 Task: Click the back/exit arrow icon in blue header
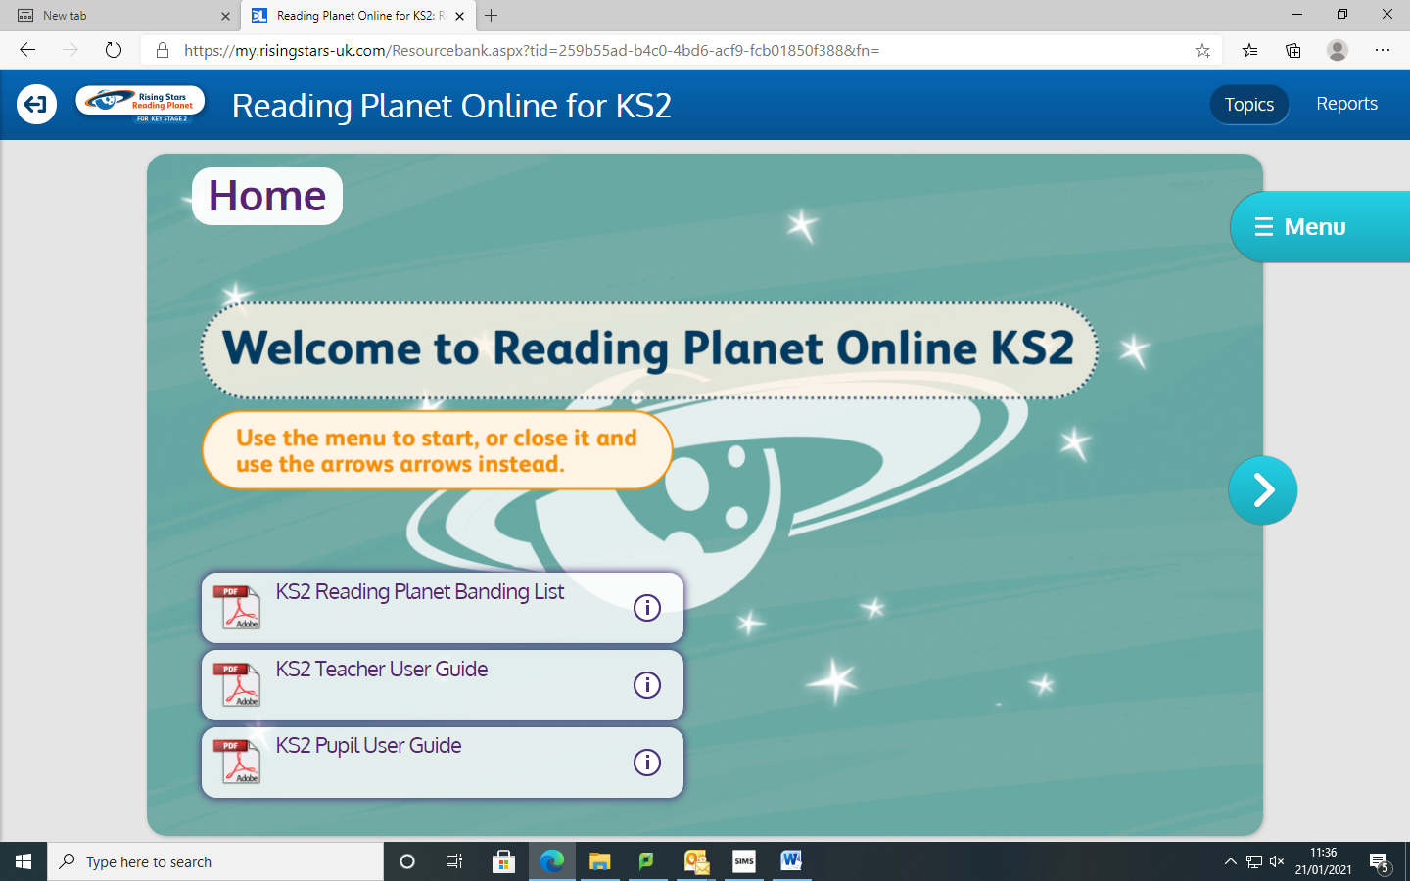(36, 104)
